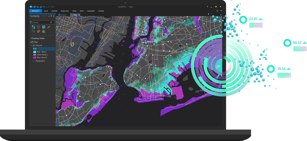Enable the Topographic layer checkbox

click(34, 61)
